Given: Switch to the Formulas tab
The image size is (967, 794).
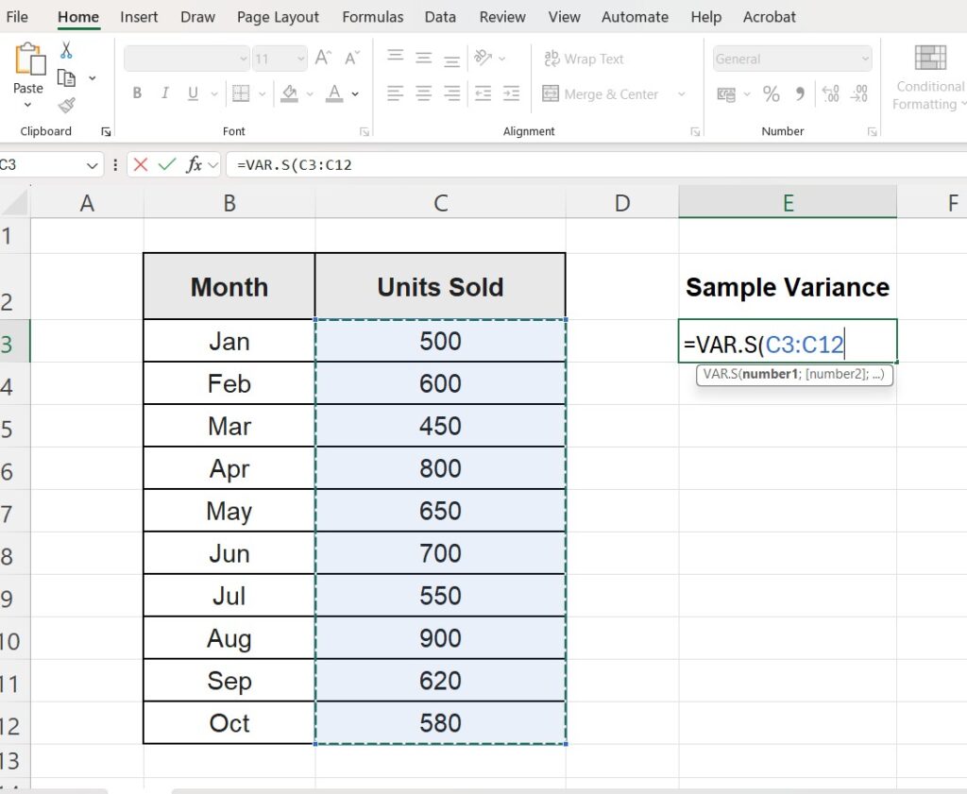Looking at the screenshot, I should point(372,17).
